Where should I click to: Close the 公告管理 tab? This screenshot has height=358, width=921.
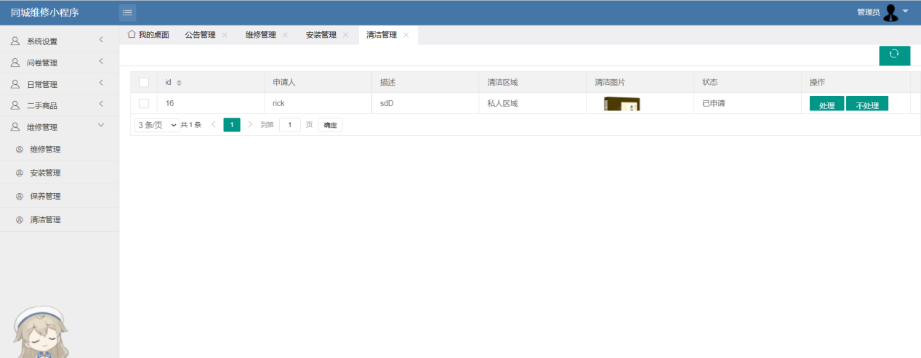tap(225, 35)
